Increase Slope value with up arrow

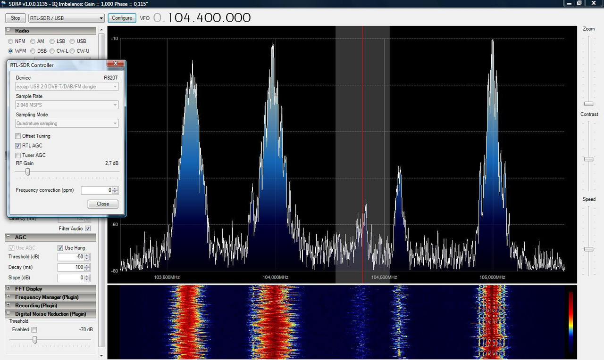[x=87, y=276]
